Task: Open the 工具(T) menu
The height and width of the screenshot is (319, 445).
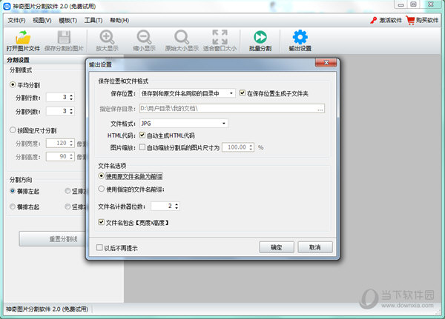Action: pos(93,20)
